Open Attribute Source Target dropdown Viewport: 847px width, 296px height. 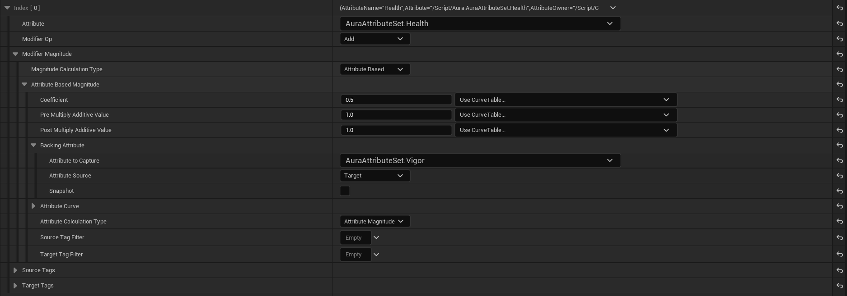[x=374, y=176]
